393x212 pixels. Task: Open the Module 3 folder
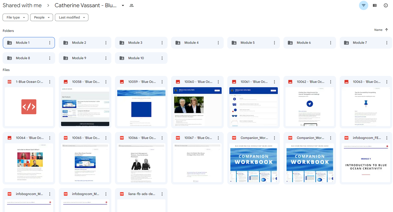141,43
